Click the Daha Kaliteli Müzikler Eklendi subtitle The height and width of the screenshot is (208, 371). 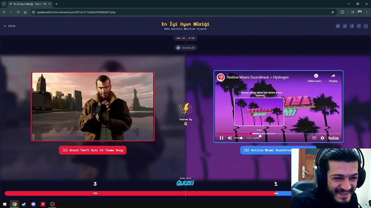pos(185,29)
